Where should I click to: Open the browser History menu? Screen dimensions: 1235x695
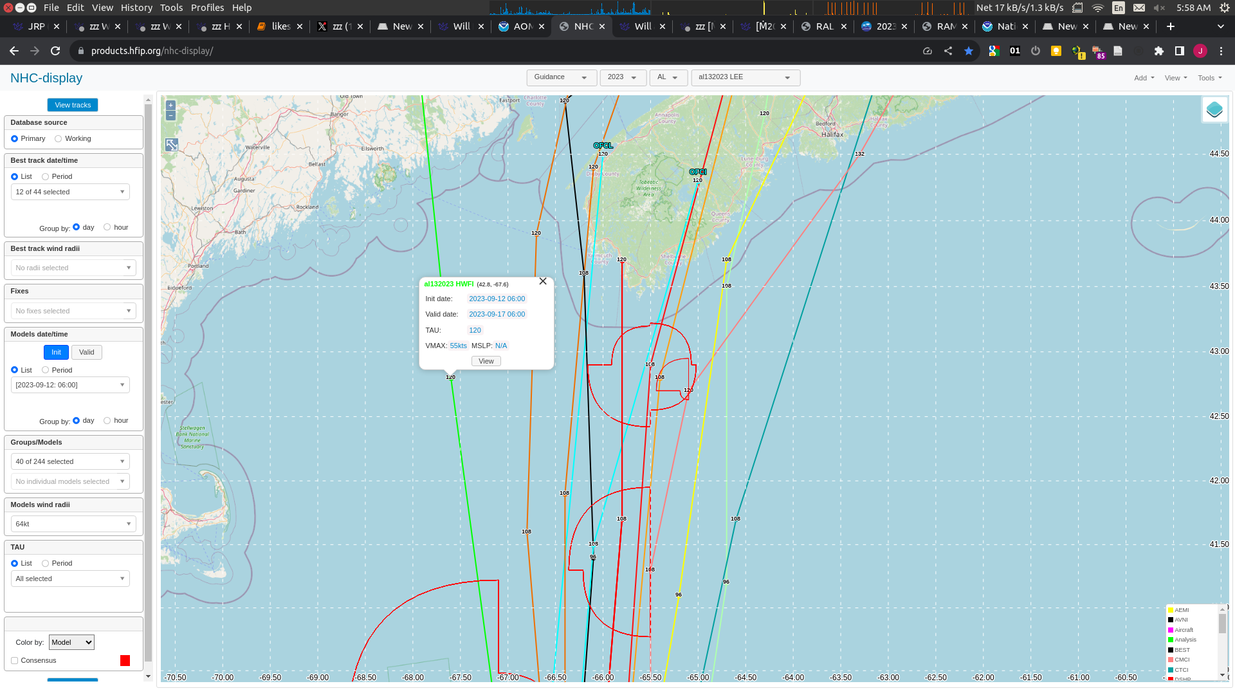(136, 8)
